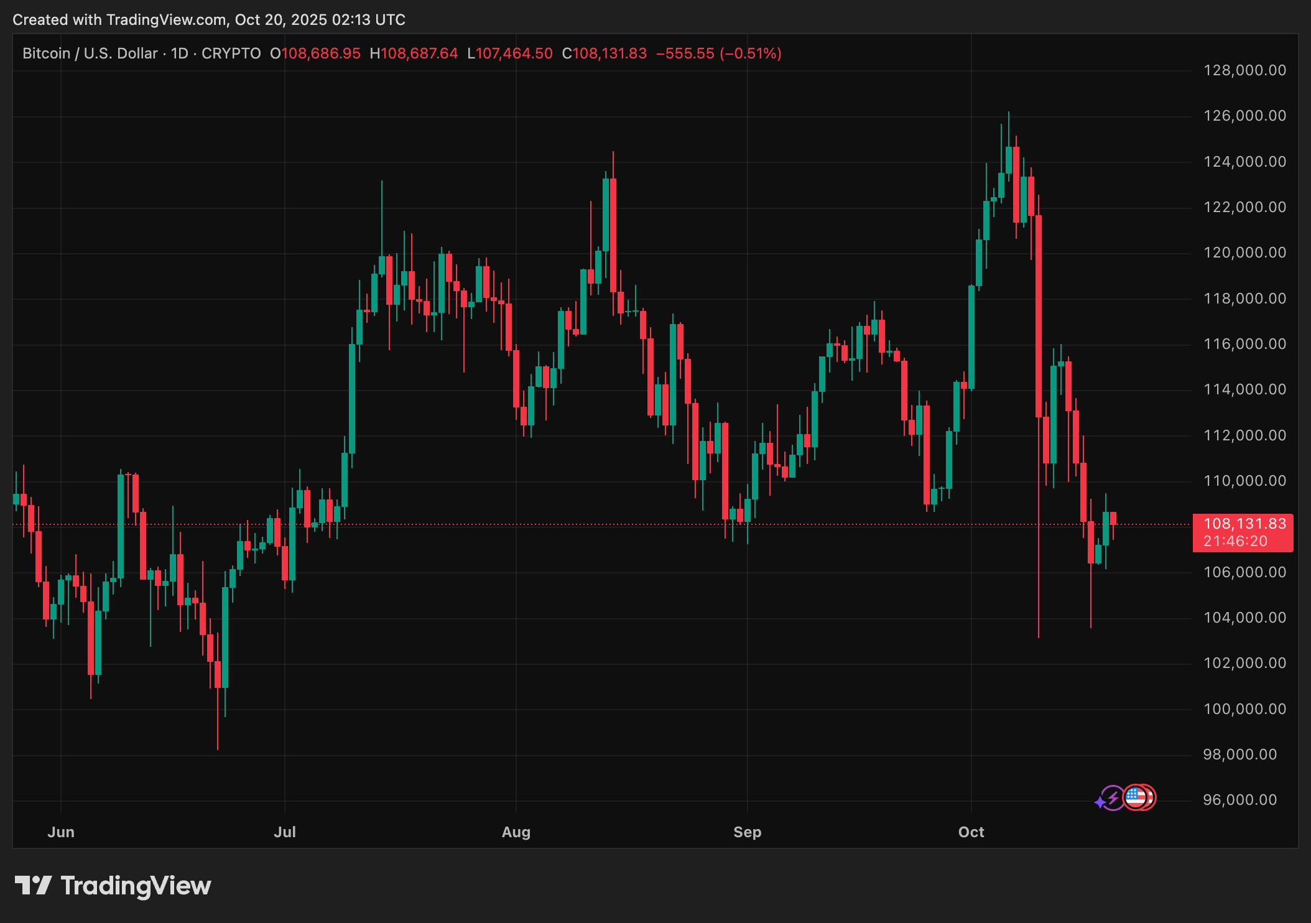The image size is (1311, 923).
Task: Click the −555.55 (−0.51%) change value
Action: 718,53
